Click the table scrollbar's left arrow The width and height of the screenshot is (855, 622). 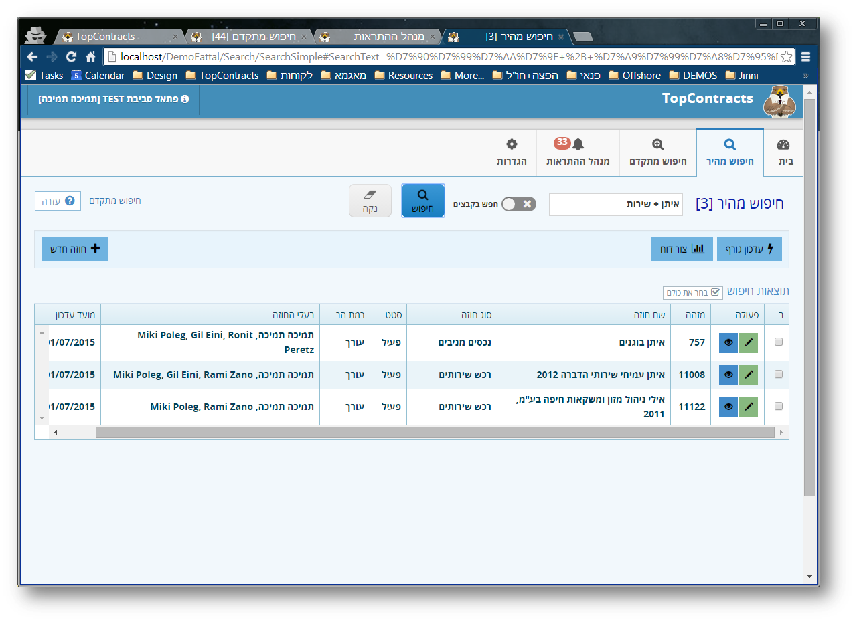(x=55, y=433)
